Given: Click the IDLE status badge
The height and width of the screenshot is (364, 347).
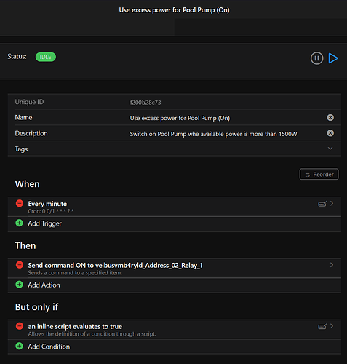Looking at the screenshot, I should (46, 57).
